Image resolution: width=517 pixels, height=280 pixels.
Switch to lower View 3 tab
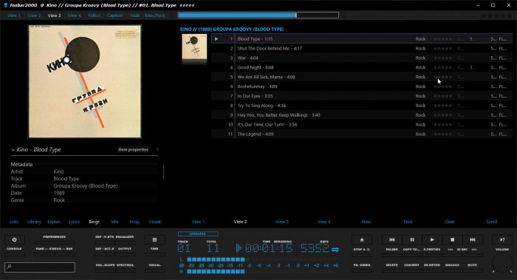(282, 222)
